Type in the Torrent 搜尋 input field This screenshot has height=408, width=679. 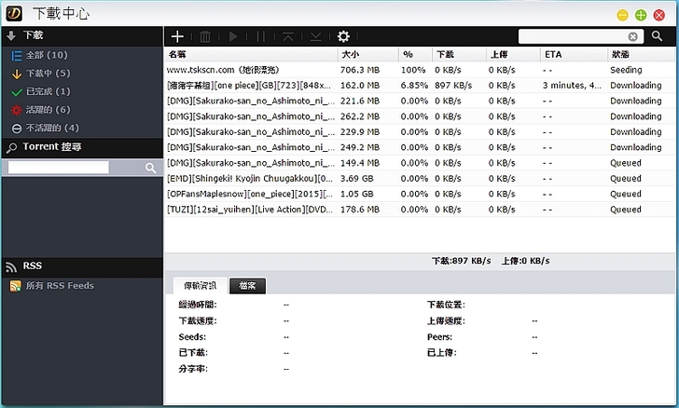pos(58,168)
